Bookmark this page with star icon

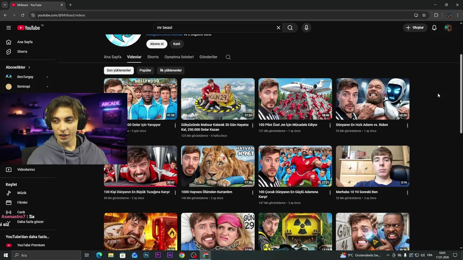tap(424, 15)
